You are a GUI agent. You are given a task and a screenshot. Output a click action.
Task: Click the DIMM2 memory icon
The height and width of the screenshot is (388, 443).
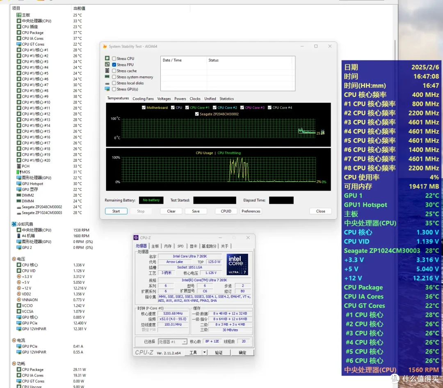coord(18,195)
